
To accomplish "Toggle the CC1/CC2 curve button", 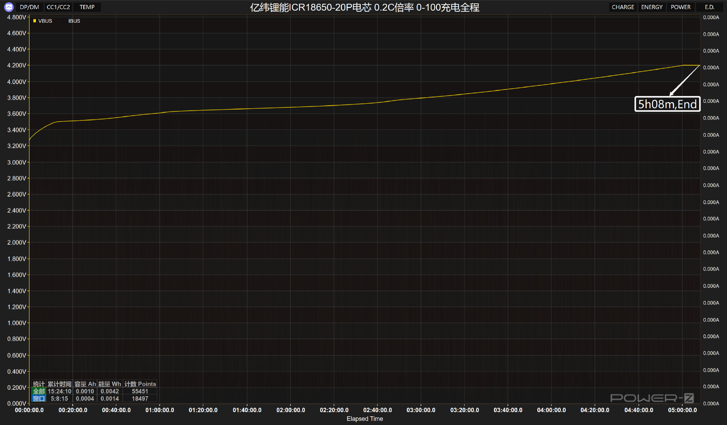I will [58, 7].
